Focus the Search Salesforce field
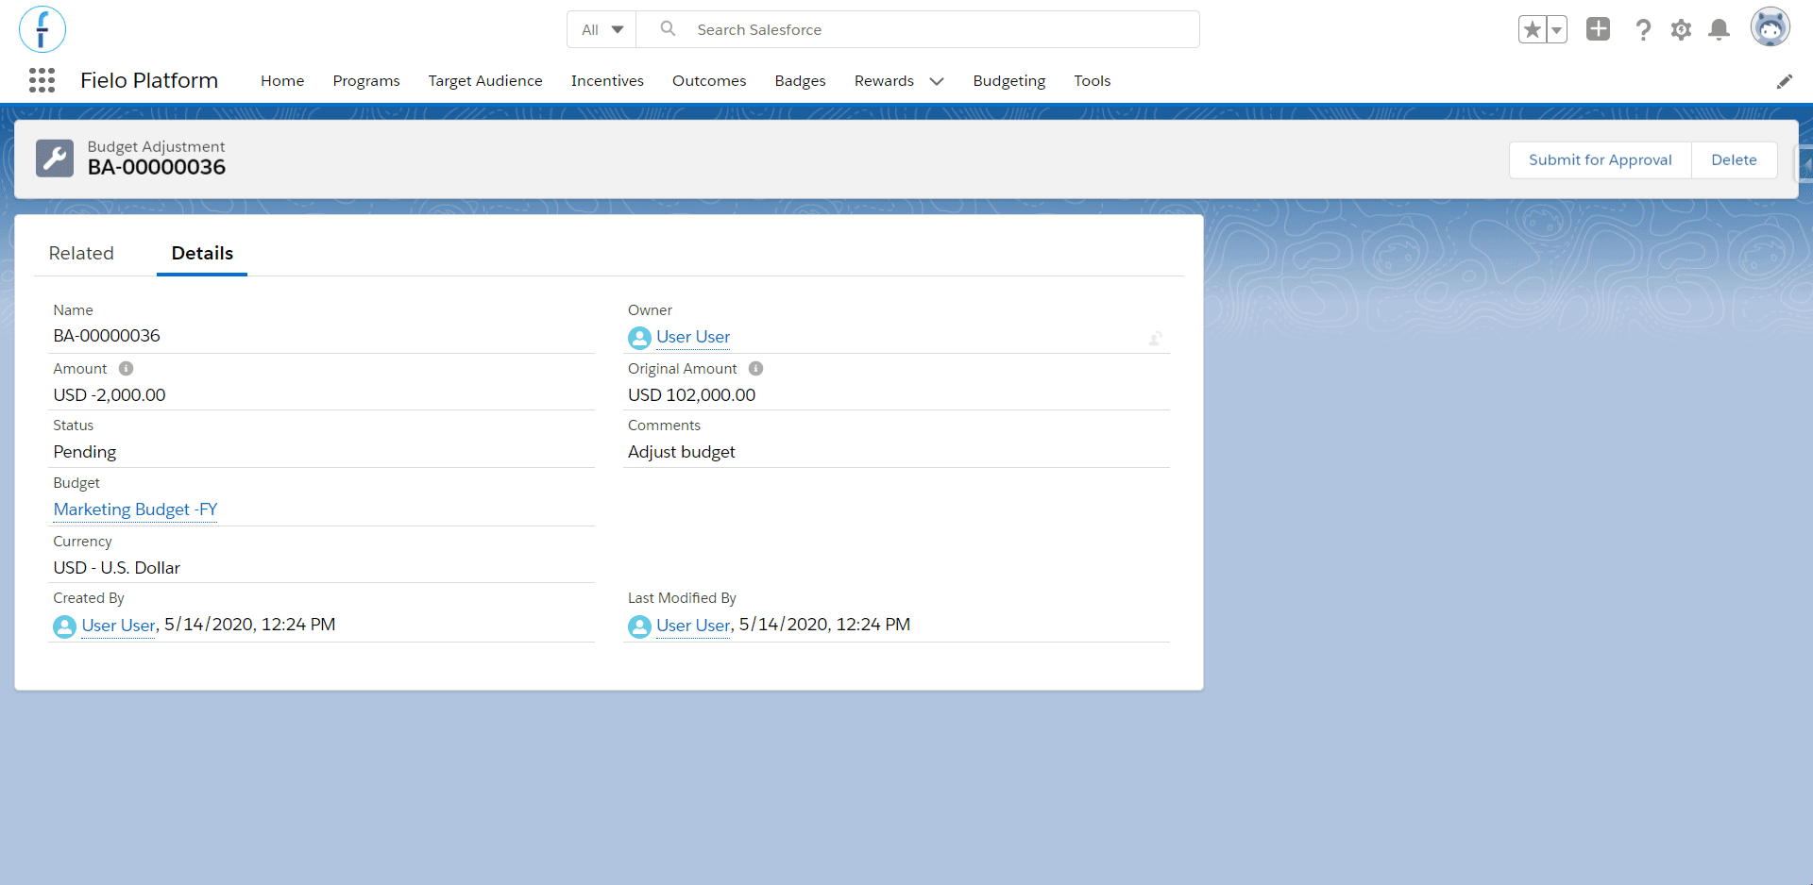Viewport: 1813px width, 885px height. click(x=918, y=30)
